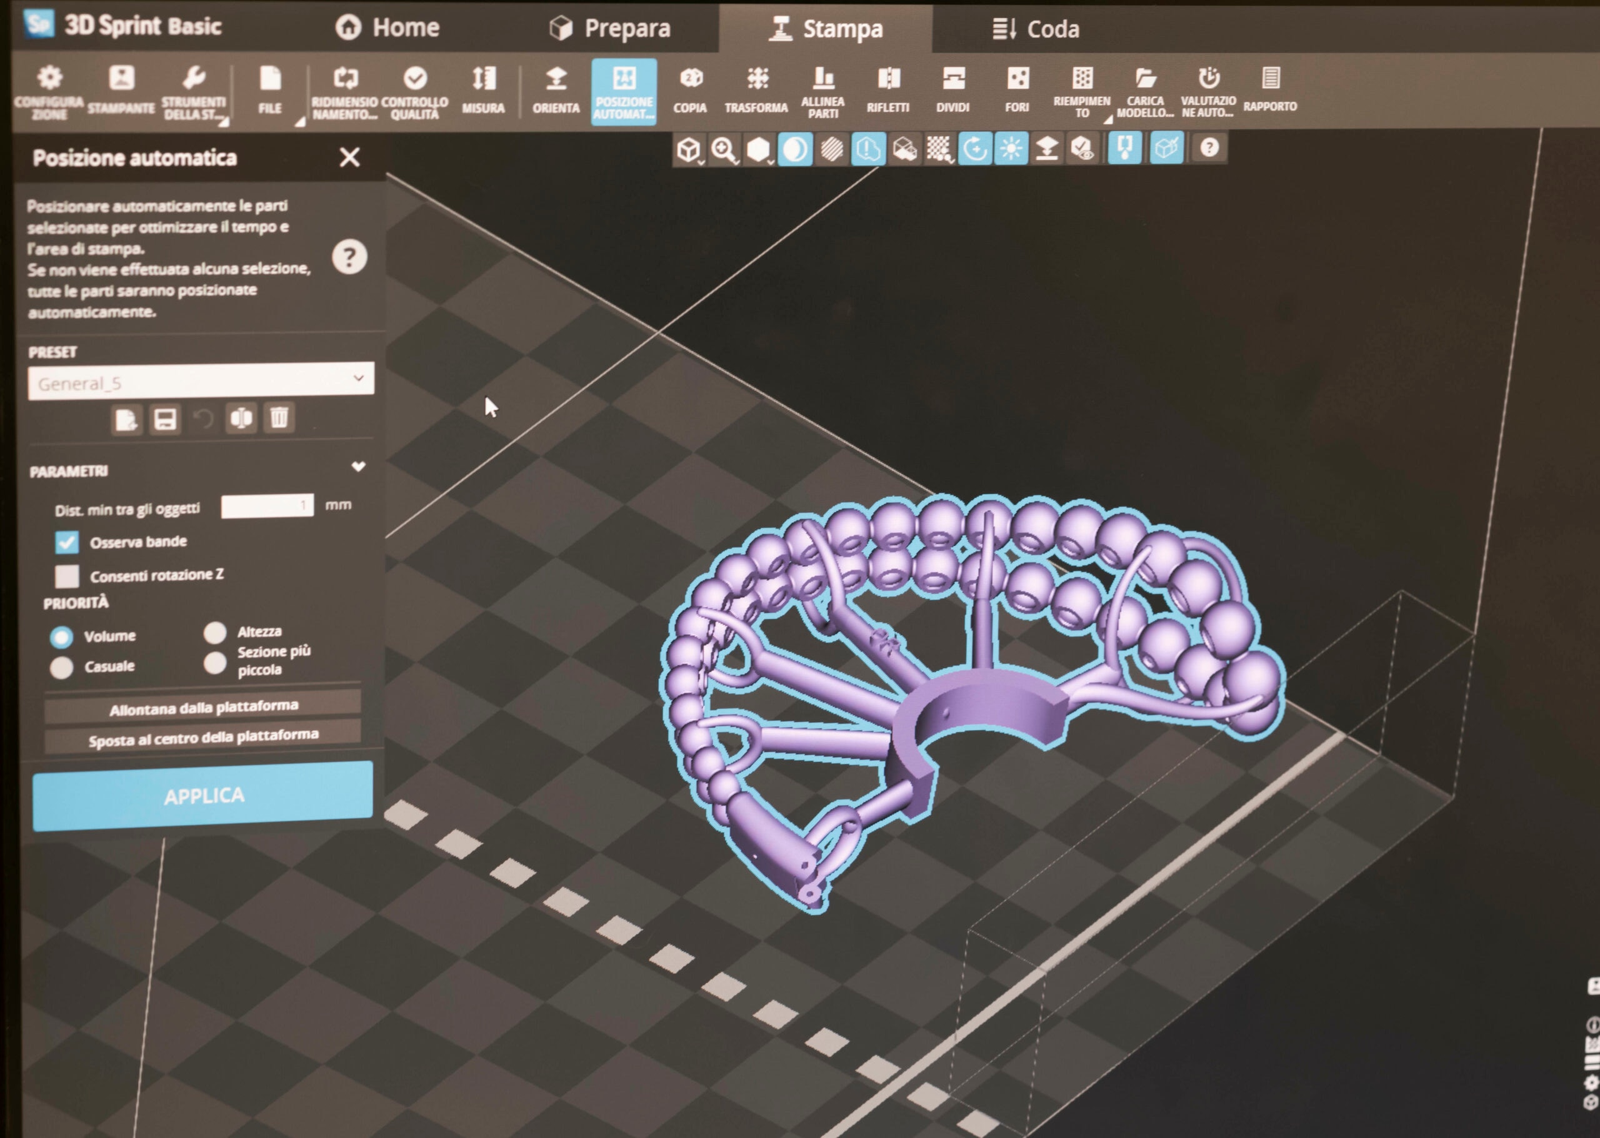The height and width of the screenshot is (1138, 1600).
Task: Open the solid shading mode dropdown
Action: point(759,150)
